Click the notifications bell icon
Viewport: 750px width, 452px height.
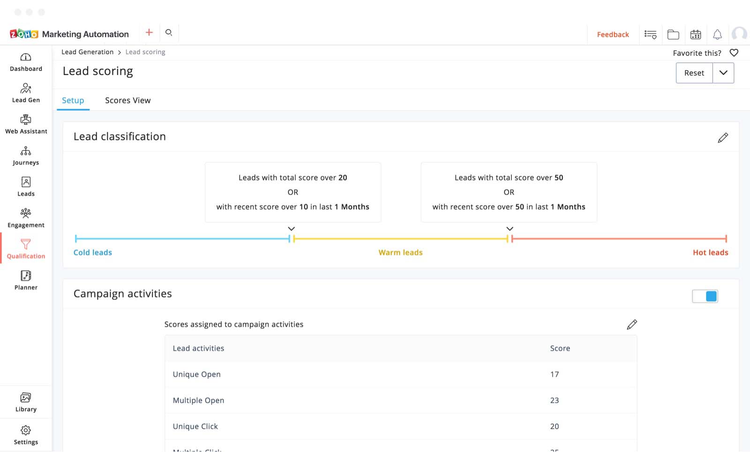717,34
